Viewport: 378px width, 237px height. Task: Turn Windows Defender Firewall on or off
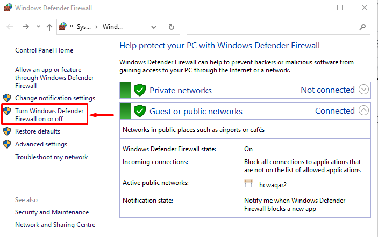click(x=49, y=115)
